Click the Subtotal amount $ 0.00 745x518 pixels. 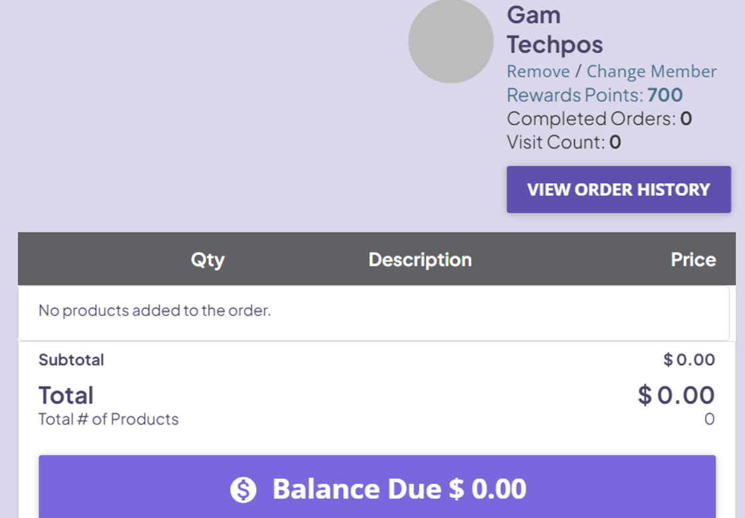coord(689,360)
